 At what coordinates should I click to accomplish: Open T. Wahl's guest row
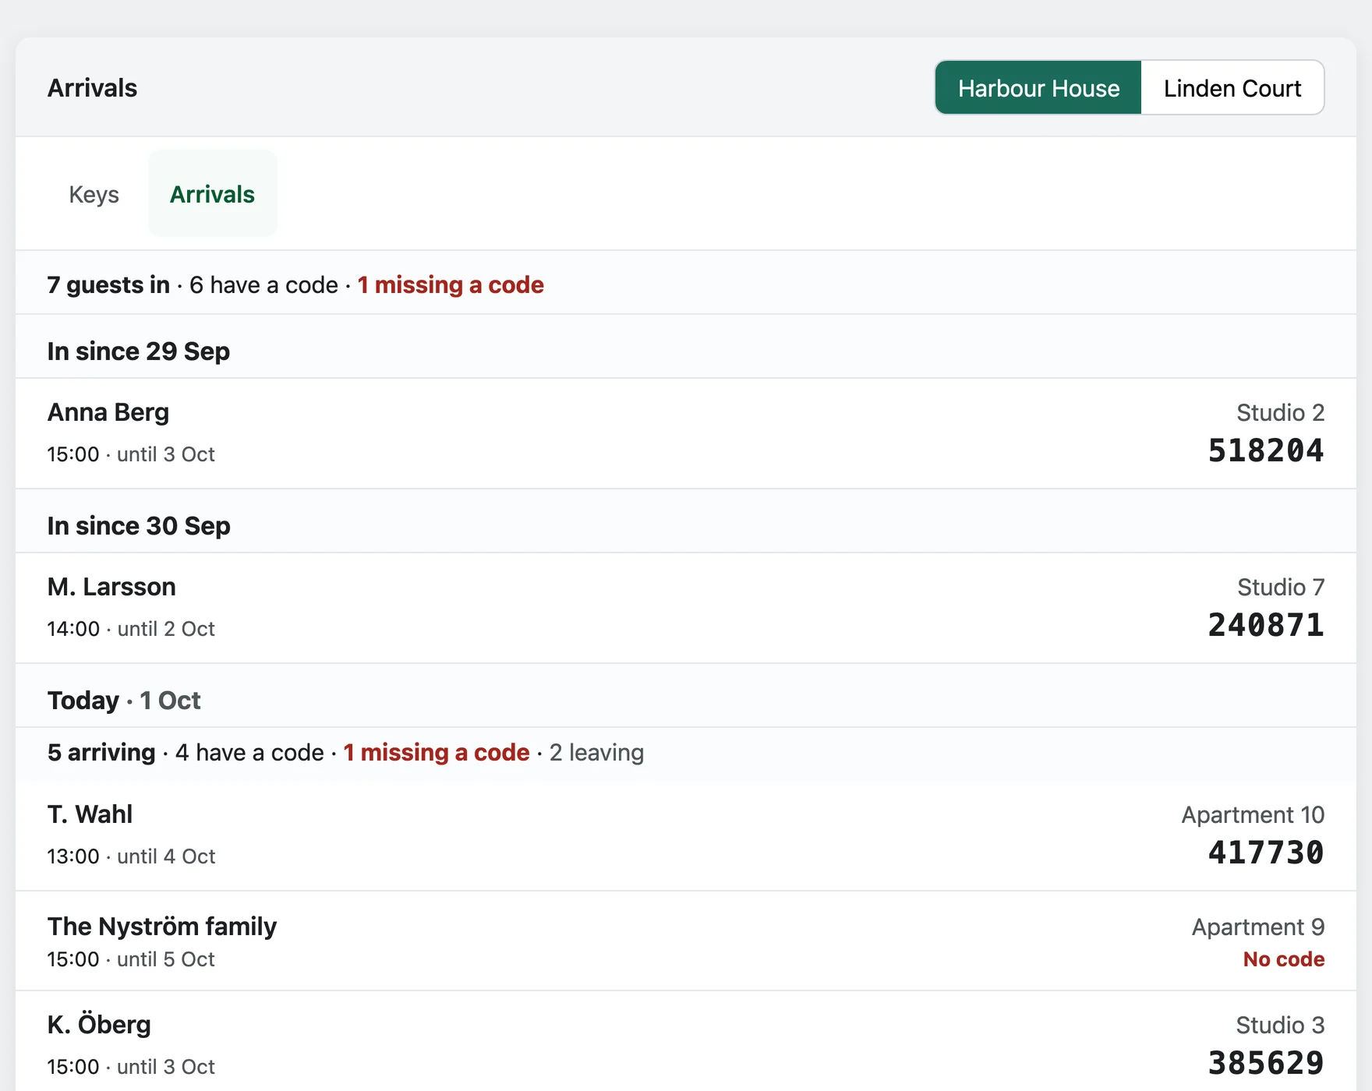[x=686, y=835]
